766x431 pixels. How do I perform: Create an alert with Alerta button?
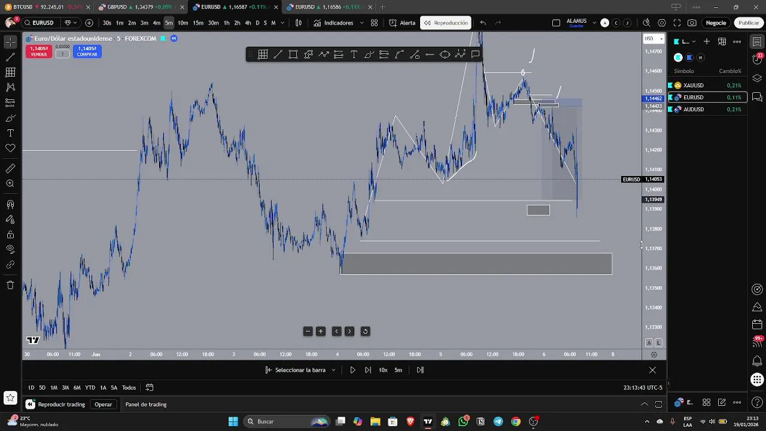[x=402, y=23]
